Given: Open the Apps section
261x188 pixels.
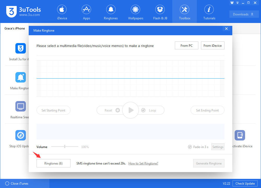Looking at the screenshot, I should tap(86, 13).
